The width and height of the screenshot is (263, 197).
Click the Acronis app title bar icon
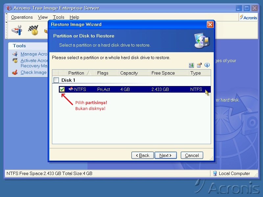9,8
